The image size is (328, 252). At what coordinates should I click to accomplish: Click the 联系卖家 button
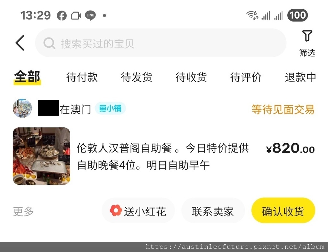[213, 211]
